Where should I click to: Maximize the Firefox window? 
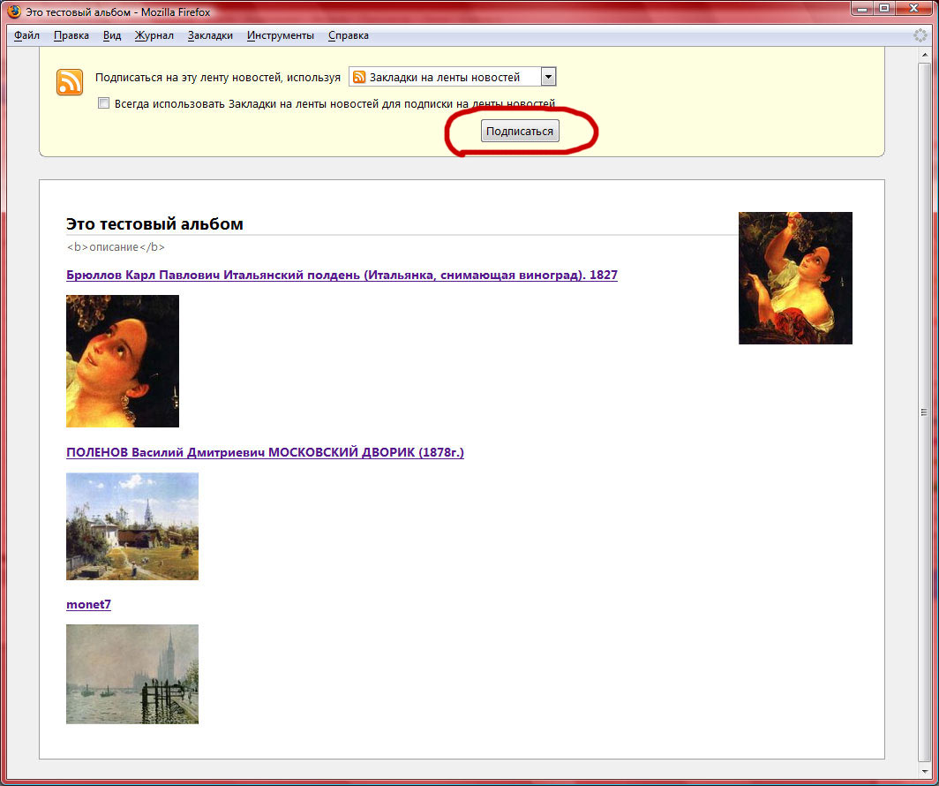click(884, 9)
